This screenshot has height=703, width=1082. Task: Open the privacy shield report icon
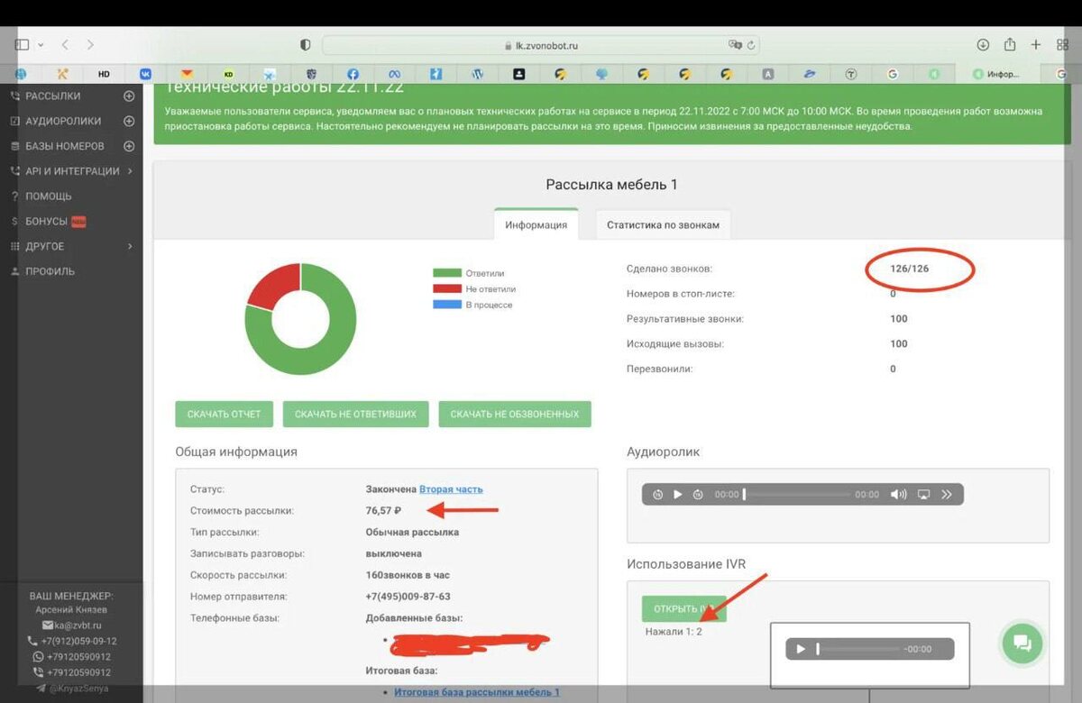click(305, 44)
